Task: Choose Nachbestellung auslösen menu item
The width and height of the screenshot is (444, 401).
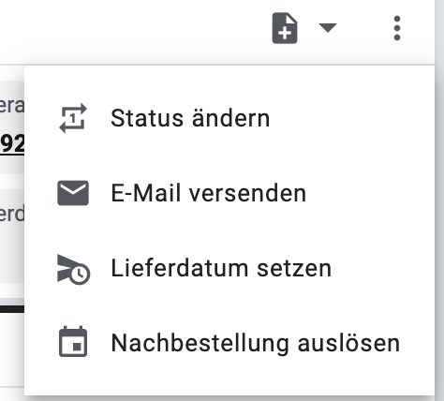Action: coord(229,343)
